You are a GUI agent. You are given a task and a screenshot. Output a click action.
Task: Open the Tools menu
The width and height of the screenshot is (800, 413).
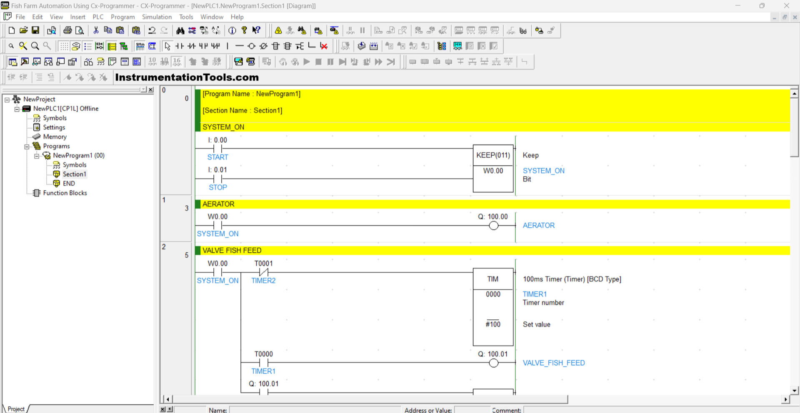[186, 17]
